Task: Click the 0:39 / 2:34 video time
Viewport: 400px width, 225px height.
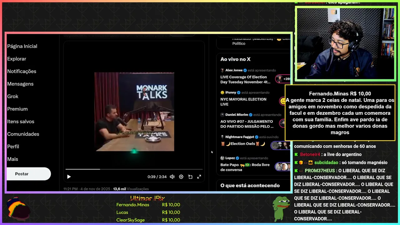Action: pos(157,177)
